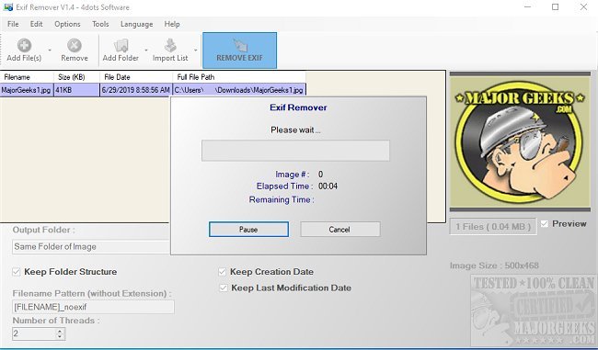Image resolution: width=598 pixels, height=350 pixels.
Task: Open the Tools menu
Action: [x=100, y=24]
